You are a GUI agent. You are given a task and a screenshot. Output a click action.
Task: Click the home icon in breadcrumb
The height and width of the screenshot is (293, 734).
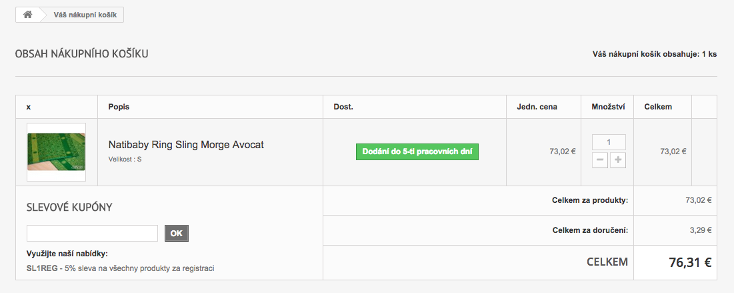tap(27, 15)
